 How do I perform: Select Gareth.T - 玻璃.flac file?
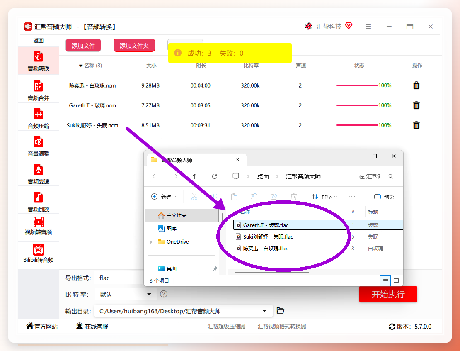[318, 225]
